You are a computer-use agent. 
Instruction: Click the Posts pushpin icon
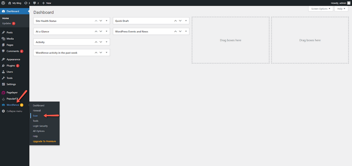pos(3,33)
